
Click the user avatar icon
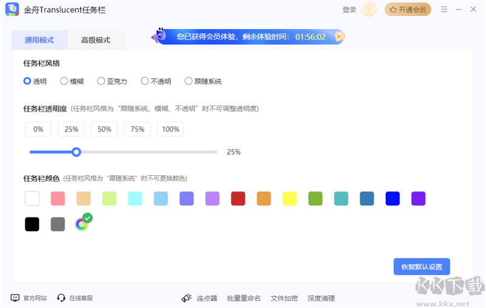click(369, 10)
